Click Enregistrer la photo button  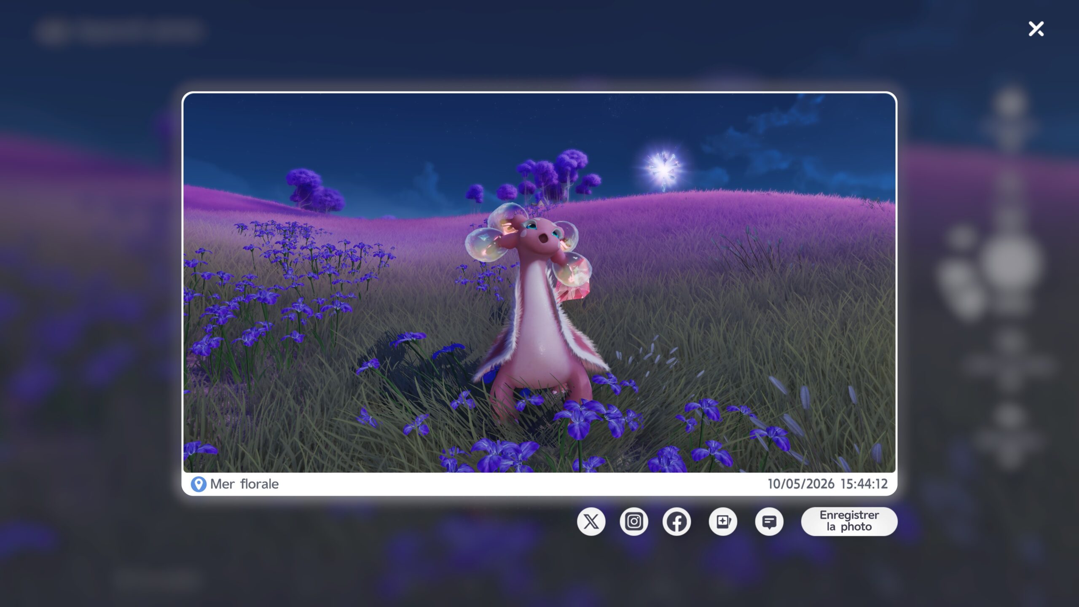pos(849,521)
